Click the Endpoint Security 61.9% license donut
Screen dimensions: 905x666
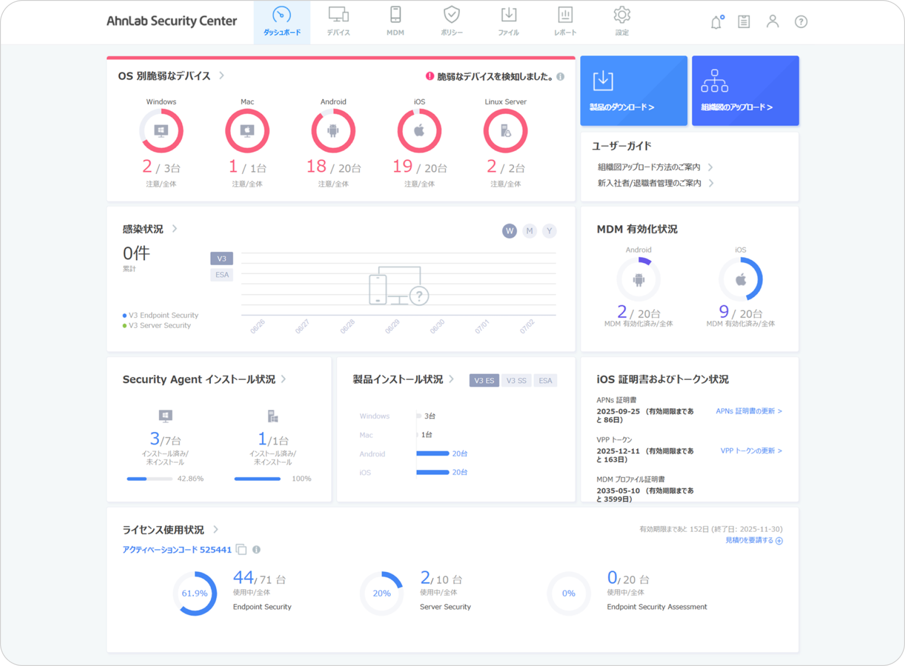click(x=194, y=593)
